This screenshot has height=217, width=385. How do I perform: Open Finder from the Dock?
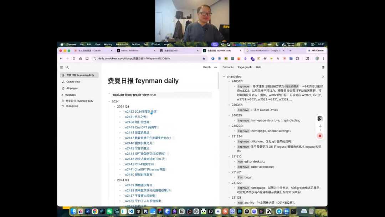(x=73, y=211)
